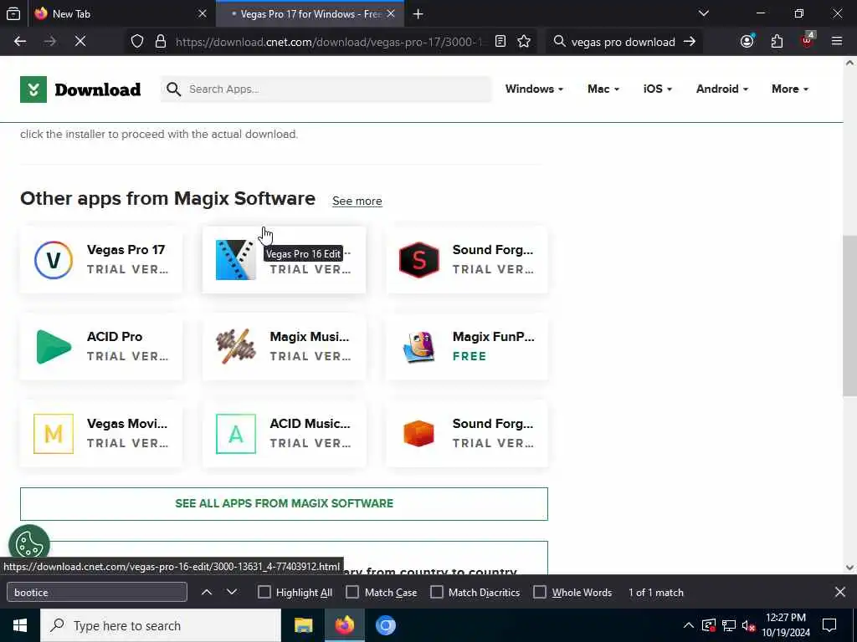The width and height of the screenshot is (857, 642).
Task: Open Firefox account icon
Action: tap(747, 42)
